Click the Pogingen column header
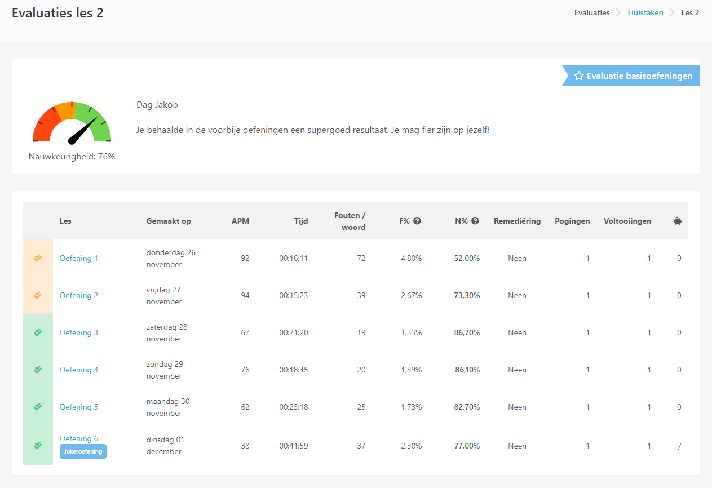712x488 pixels. (x=572, y=221)
